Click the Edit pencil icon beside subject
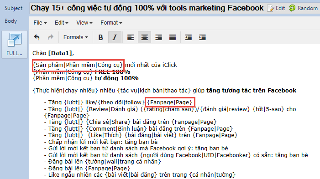The width and height of the screenshot is (320, 179). click(x=276, y=8)
